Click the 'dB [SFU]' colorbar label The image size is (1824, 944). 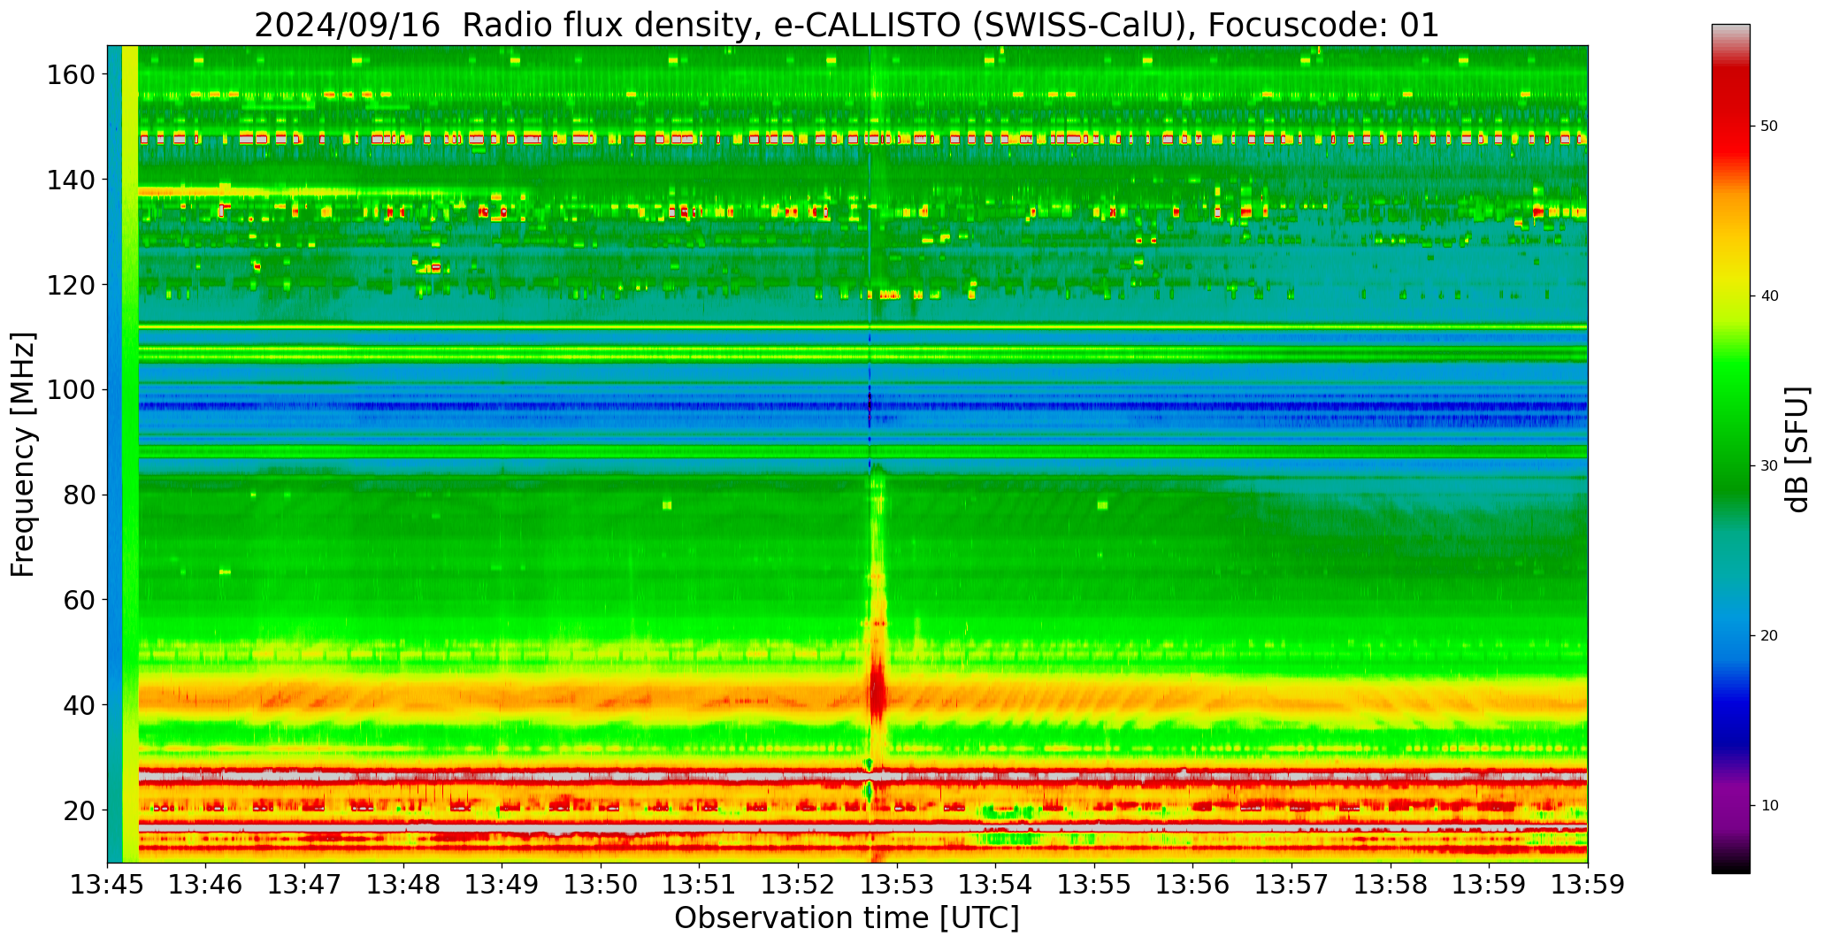(x=1797, y=449)
